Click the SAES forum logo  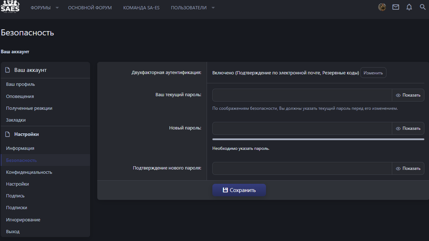[x=10, y=7]
